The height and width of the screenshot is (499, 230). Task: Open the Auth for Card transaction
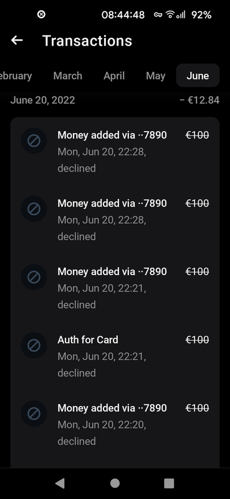[115, 356]
